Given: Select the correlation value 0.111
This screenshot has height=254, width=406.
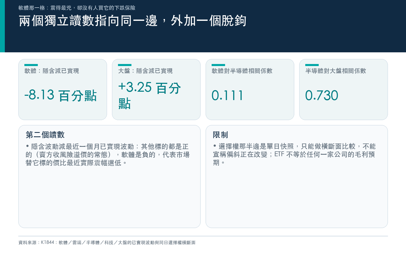Looking at the screenshot, I should [x=227, y=96].
